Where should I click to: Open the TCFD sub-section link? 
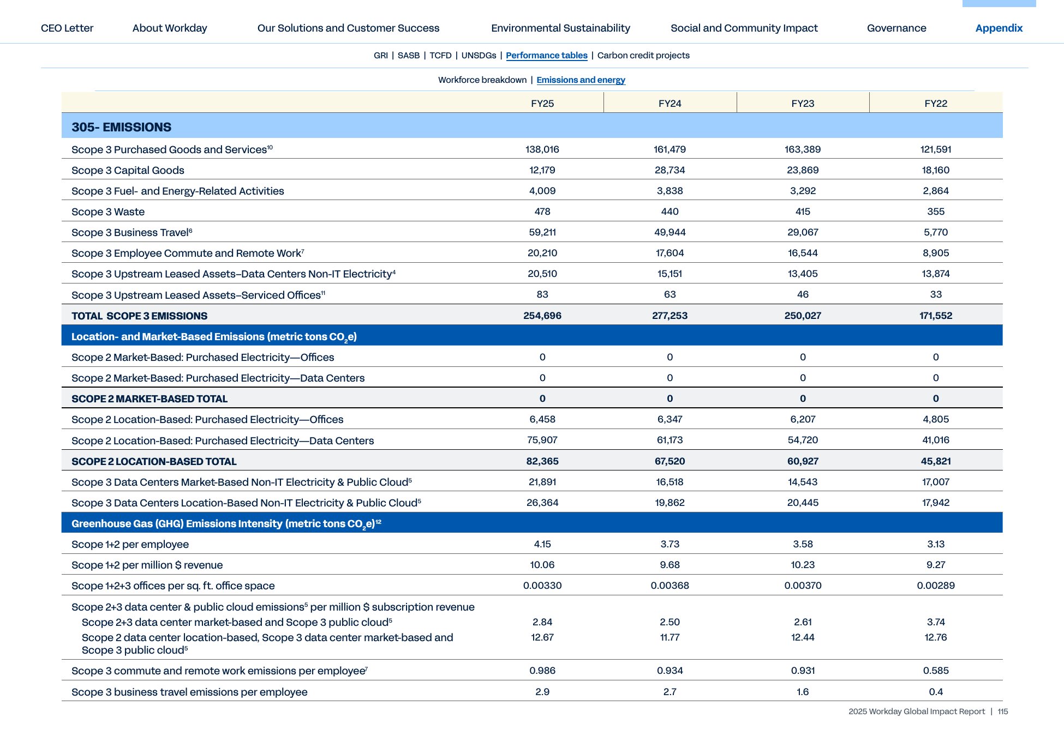click(x=440, y=55)
